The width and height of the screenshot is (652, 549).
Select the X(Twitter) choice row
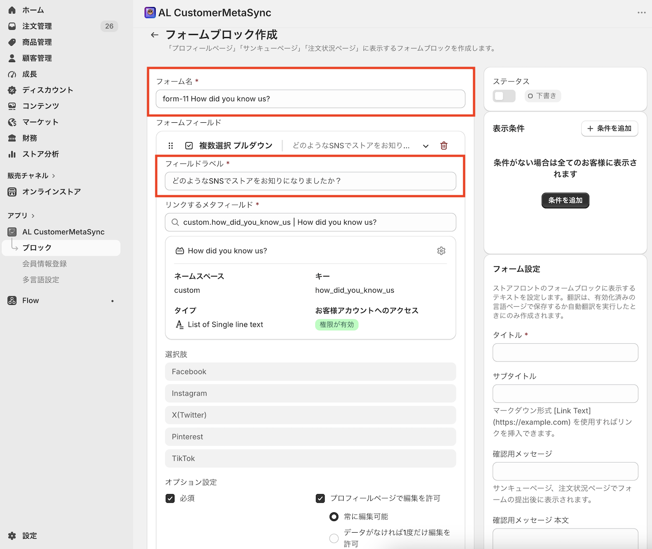coord(311,415)
